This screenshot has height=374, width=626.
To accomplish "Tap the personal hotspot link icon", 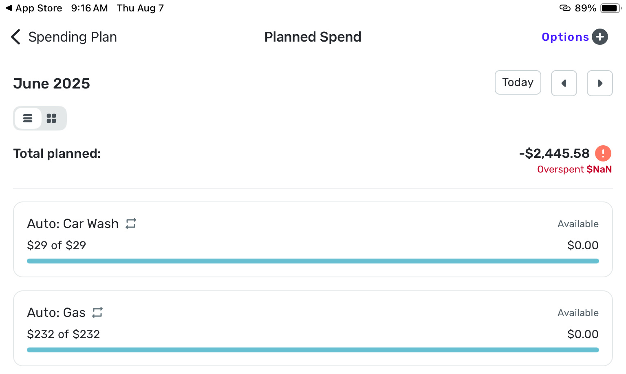I will point(564,8).
